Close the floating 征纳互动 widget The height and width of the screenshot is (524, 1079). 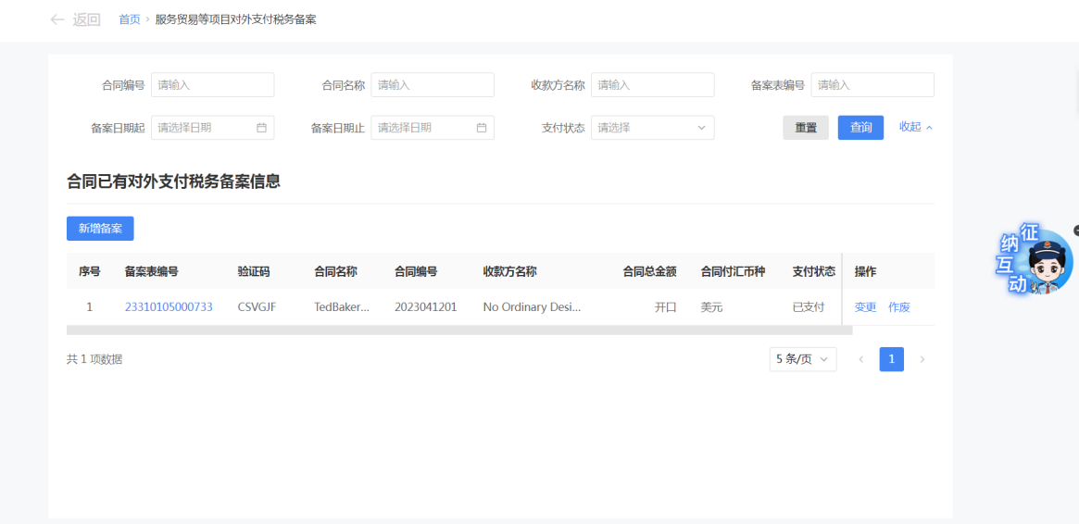tap(1076, 231)
